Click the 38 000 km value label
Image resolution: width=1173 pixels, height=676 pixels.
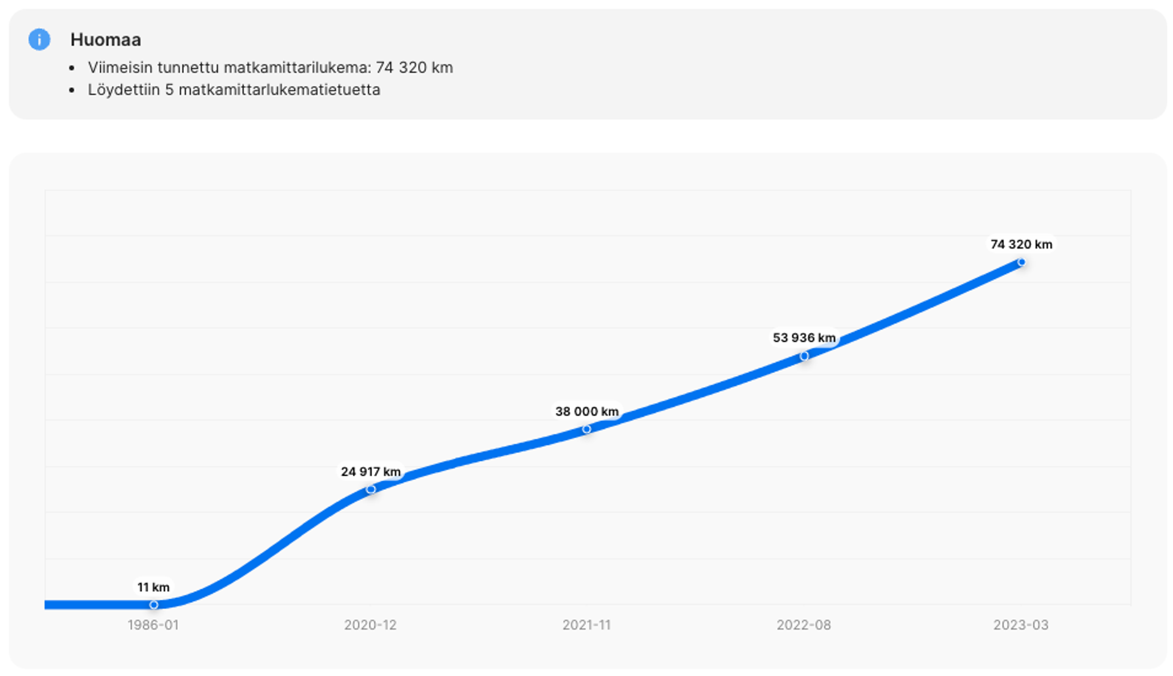[586, 412]
